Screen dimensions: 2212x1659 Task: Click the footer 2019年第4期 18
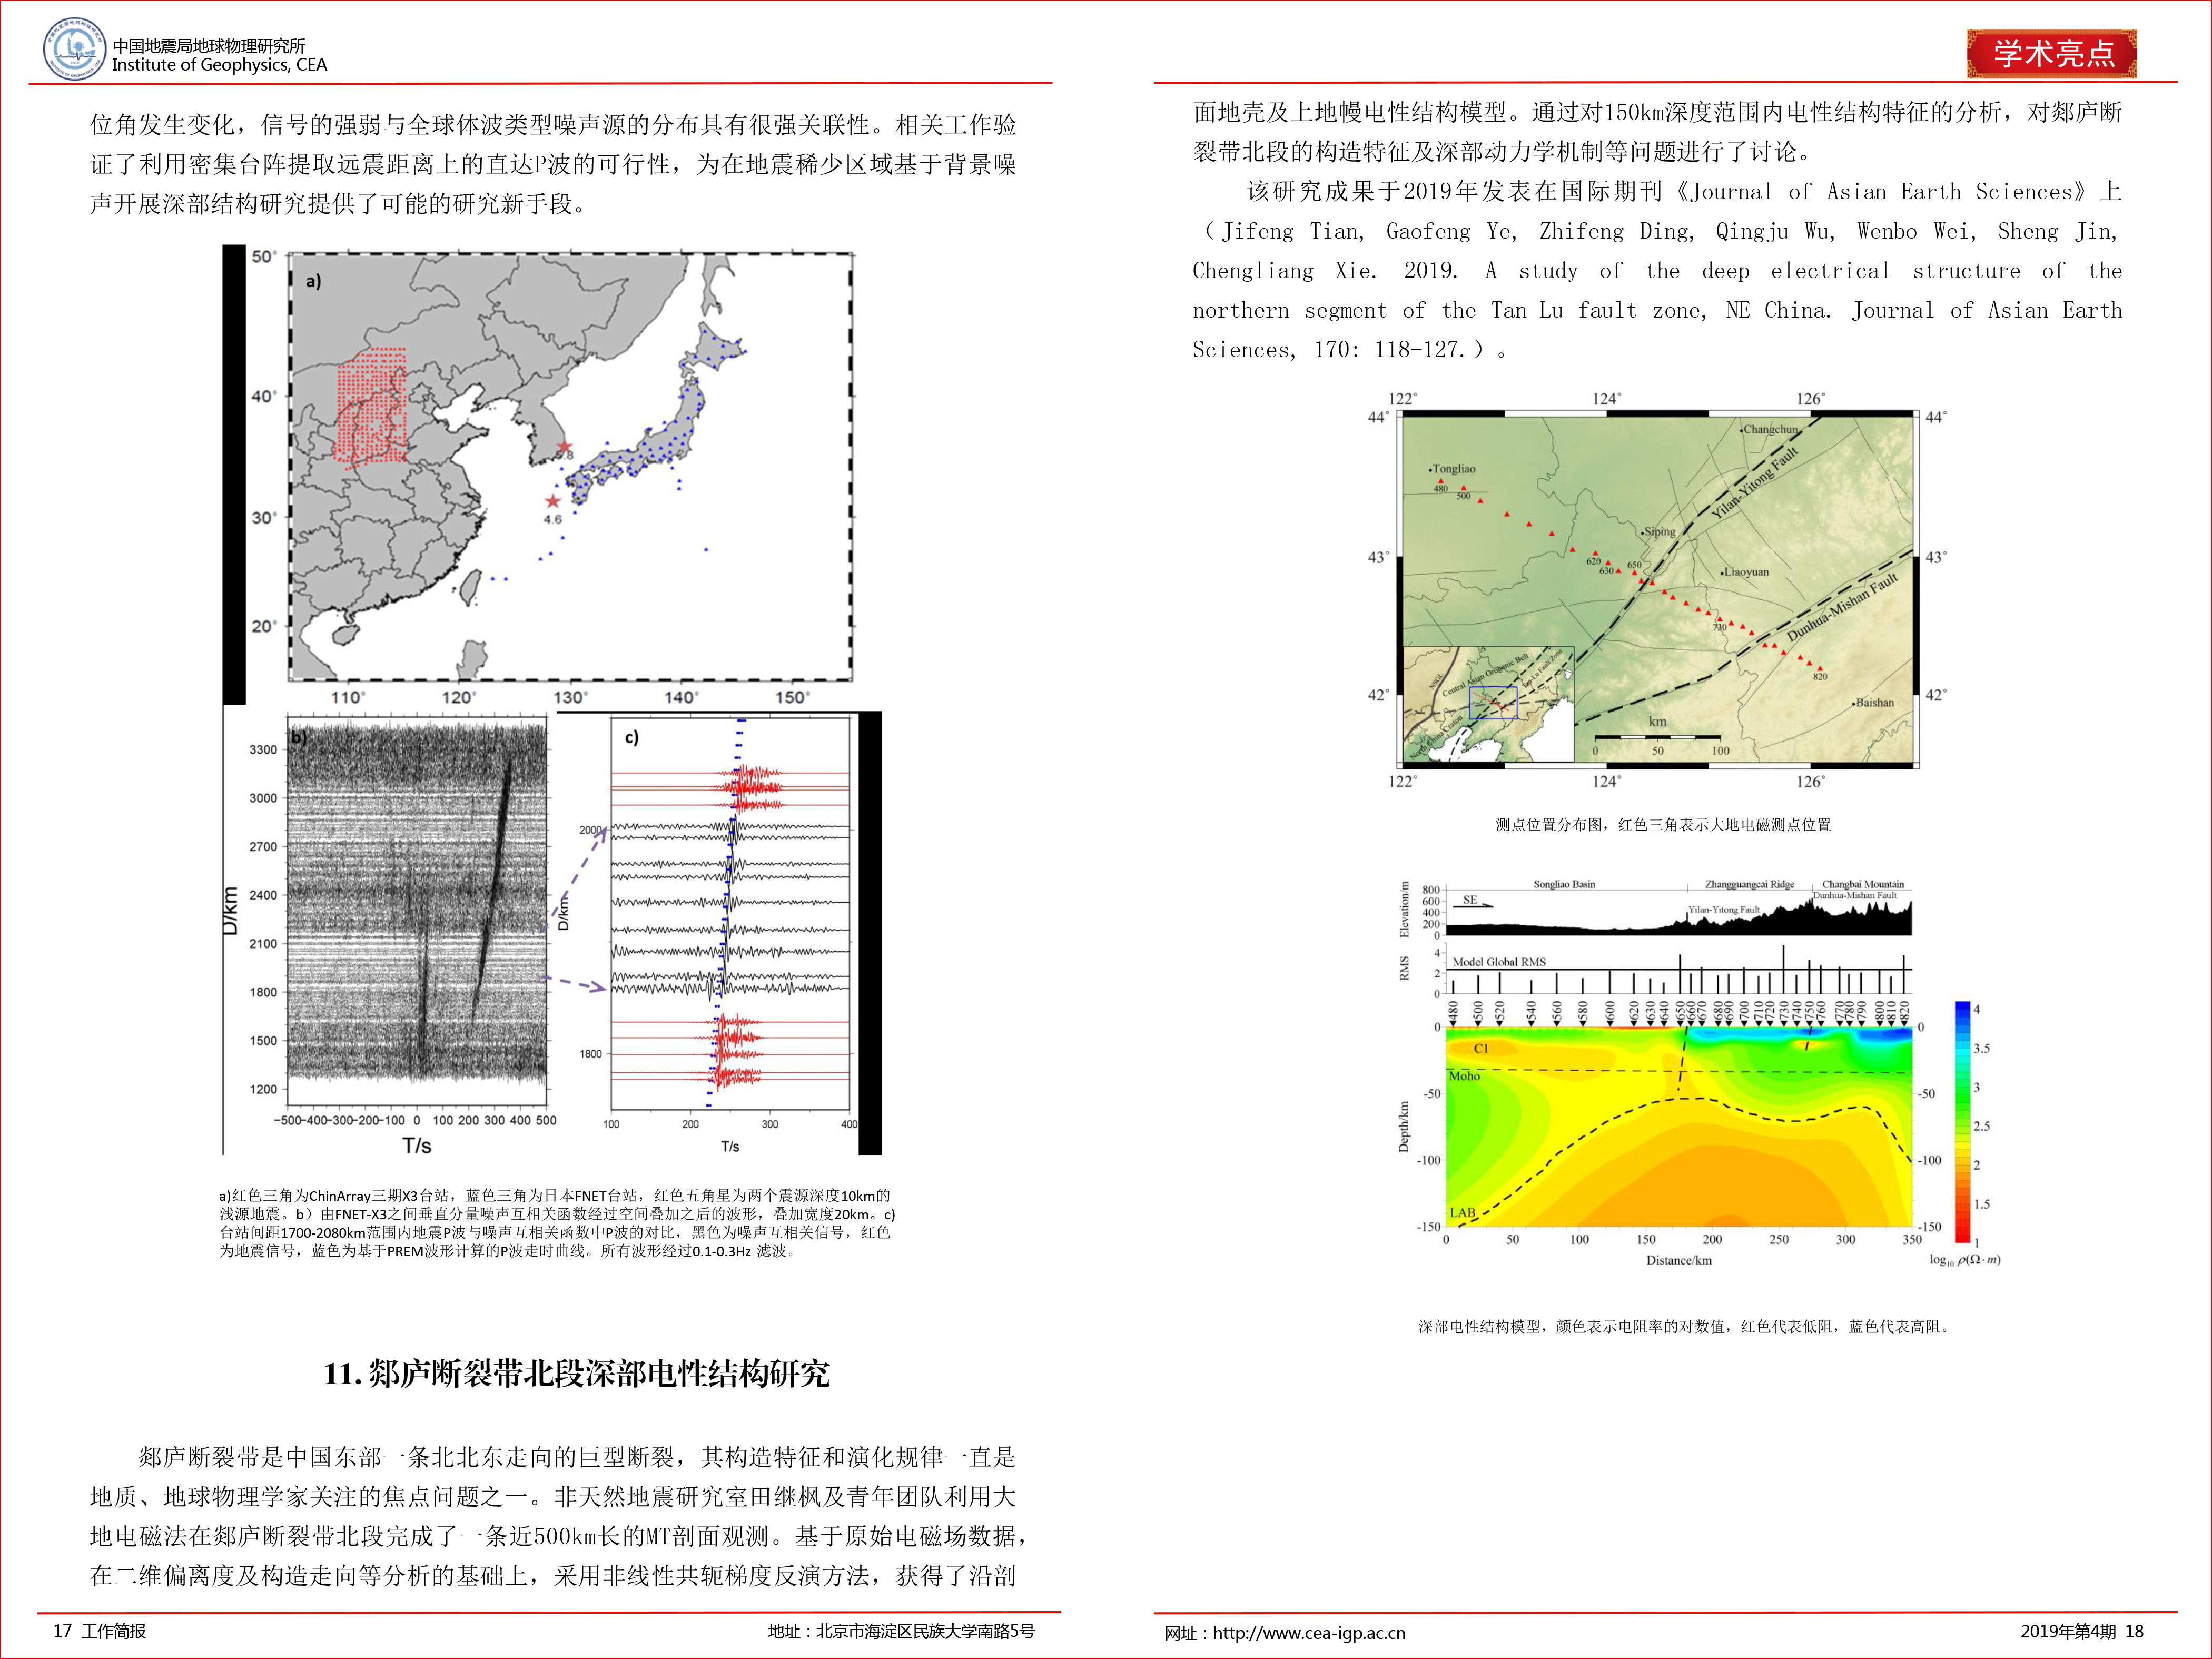coord(2082,1631)
